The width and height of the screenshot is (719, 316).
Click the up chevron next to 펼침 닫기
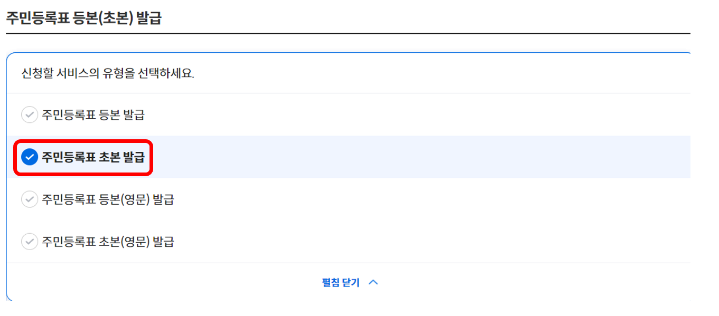click(373, 282)
